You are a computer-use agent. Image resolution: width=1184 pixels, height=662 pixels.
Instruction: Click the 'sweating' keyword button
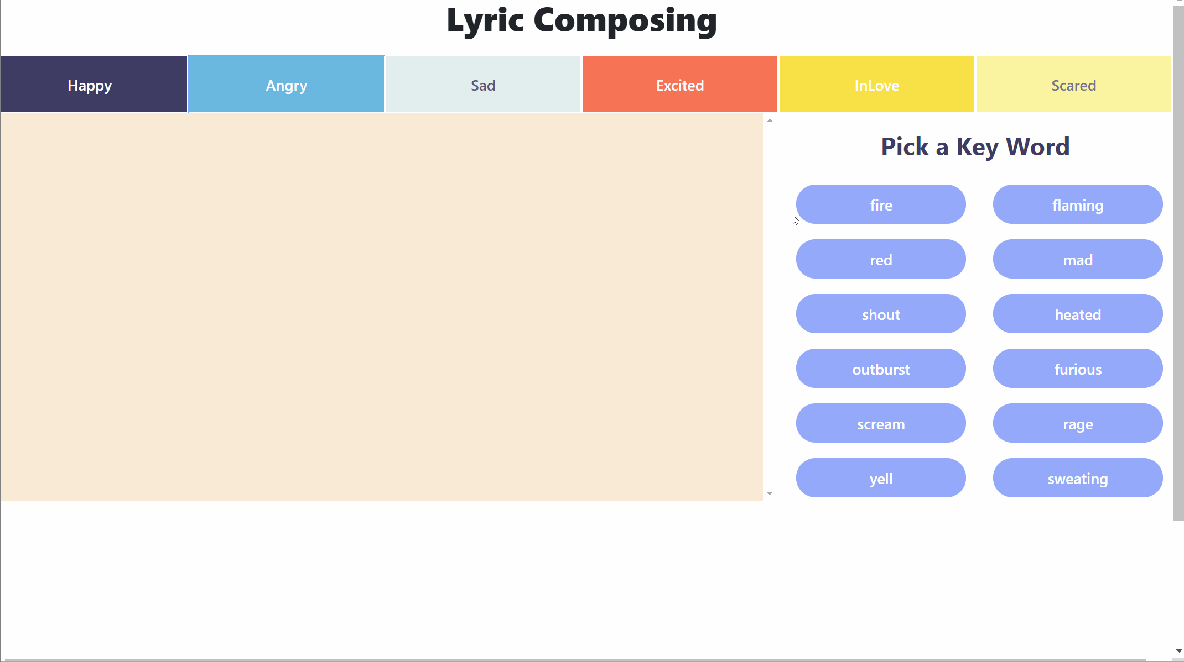tap(1077, 479)
